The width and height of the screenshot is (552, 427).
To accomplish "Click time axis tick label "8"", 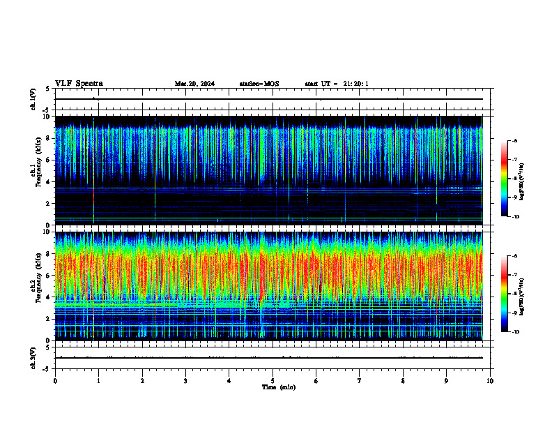I will pyautogui.click(x=403, y=381).
